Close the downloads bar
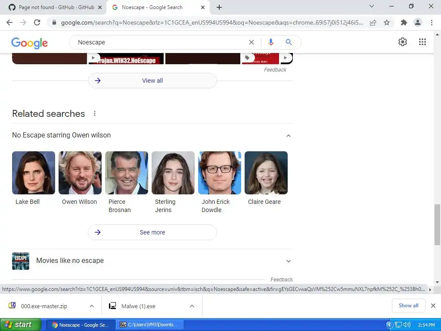 point(433,306)
